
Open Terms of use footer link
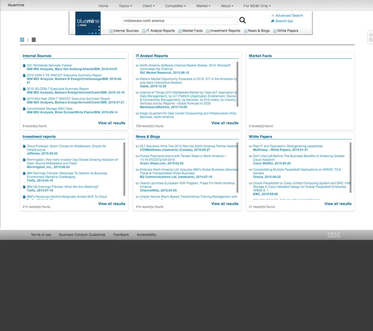(x=41, y=235)
